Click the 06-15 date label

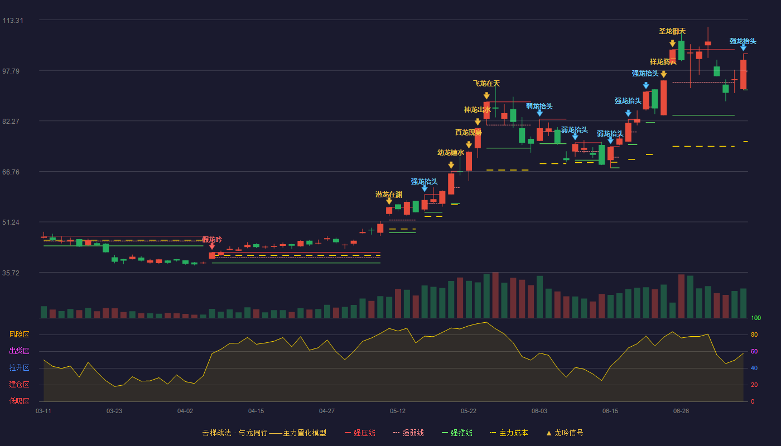610,411
